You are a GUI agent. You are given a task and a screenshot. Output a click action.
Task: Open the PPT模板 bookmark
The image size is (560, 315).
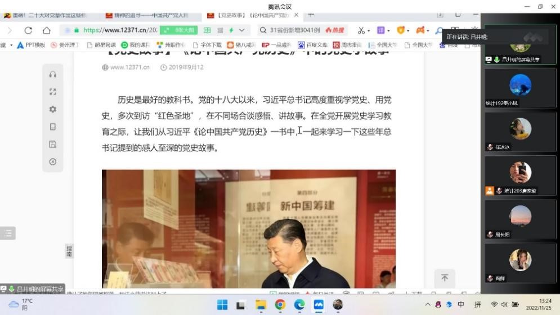(31, 45)
